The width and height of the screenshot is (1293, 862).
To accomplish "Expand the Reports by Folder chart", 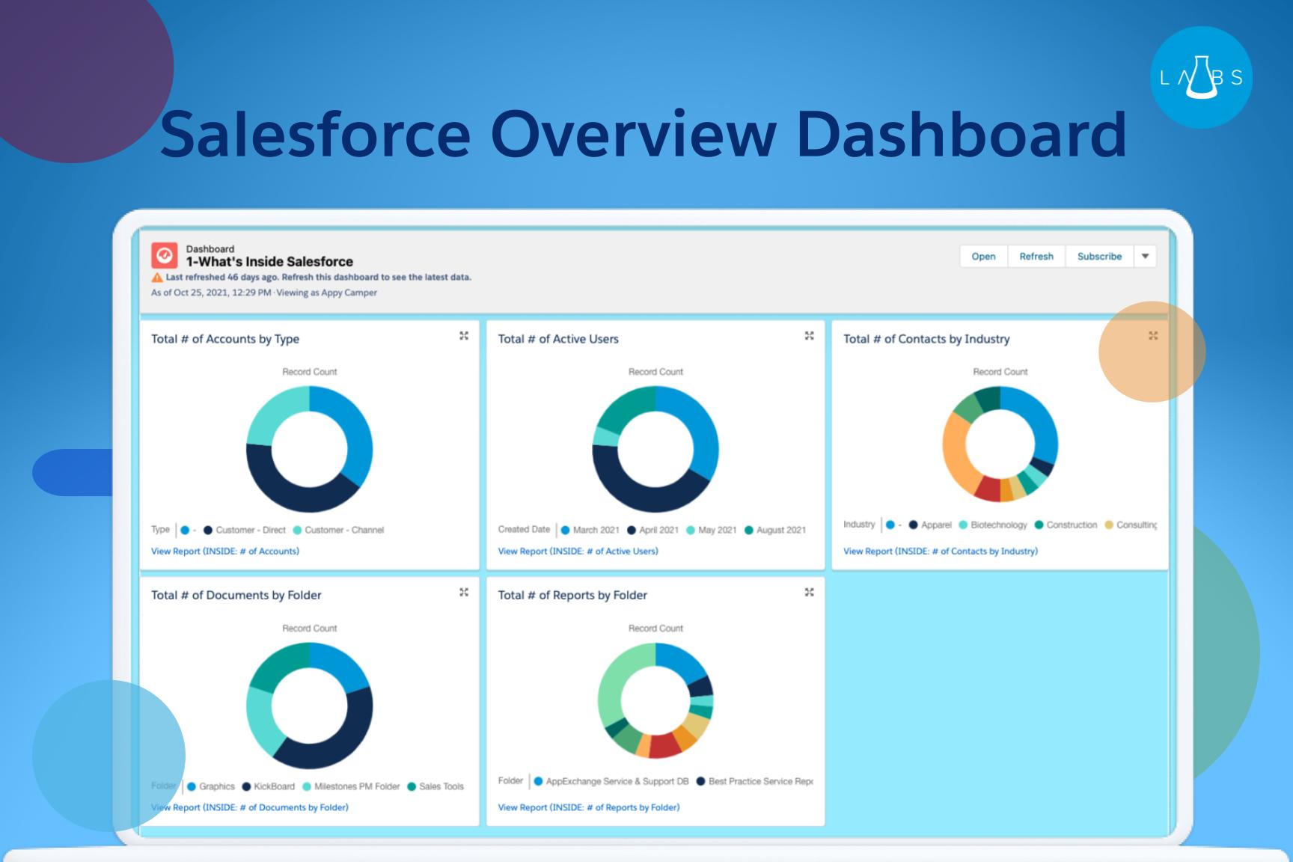I will click(x=809, y=592).
